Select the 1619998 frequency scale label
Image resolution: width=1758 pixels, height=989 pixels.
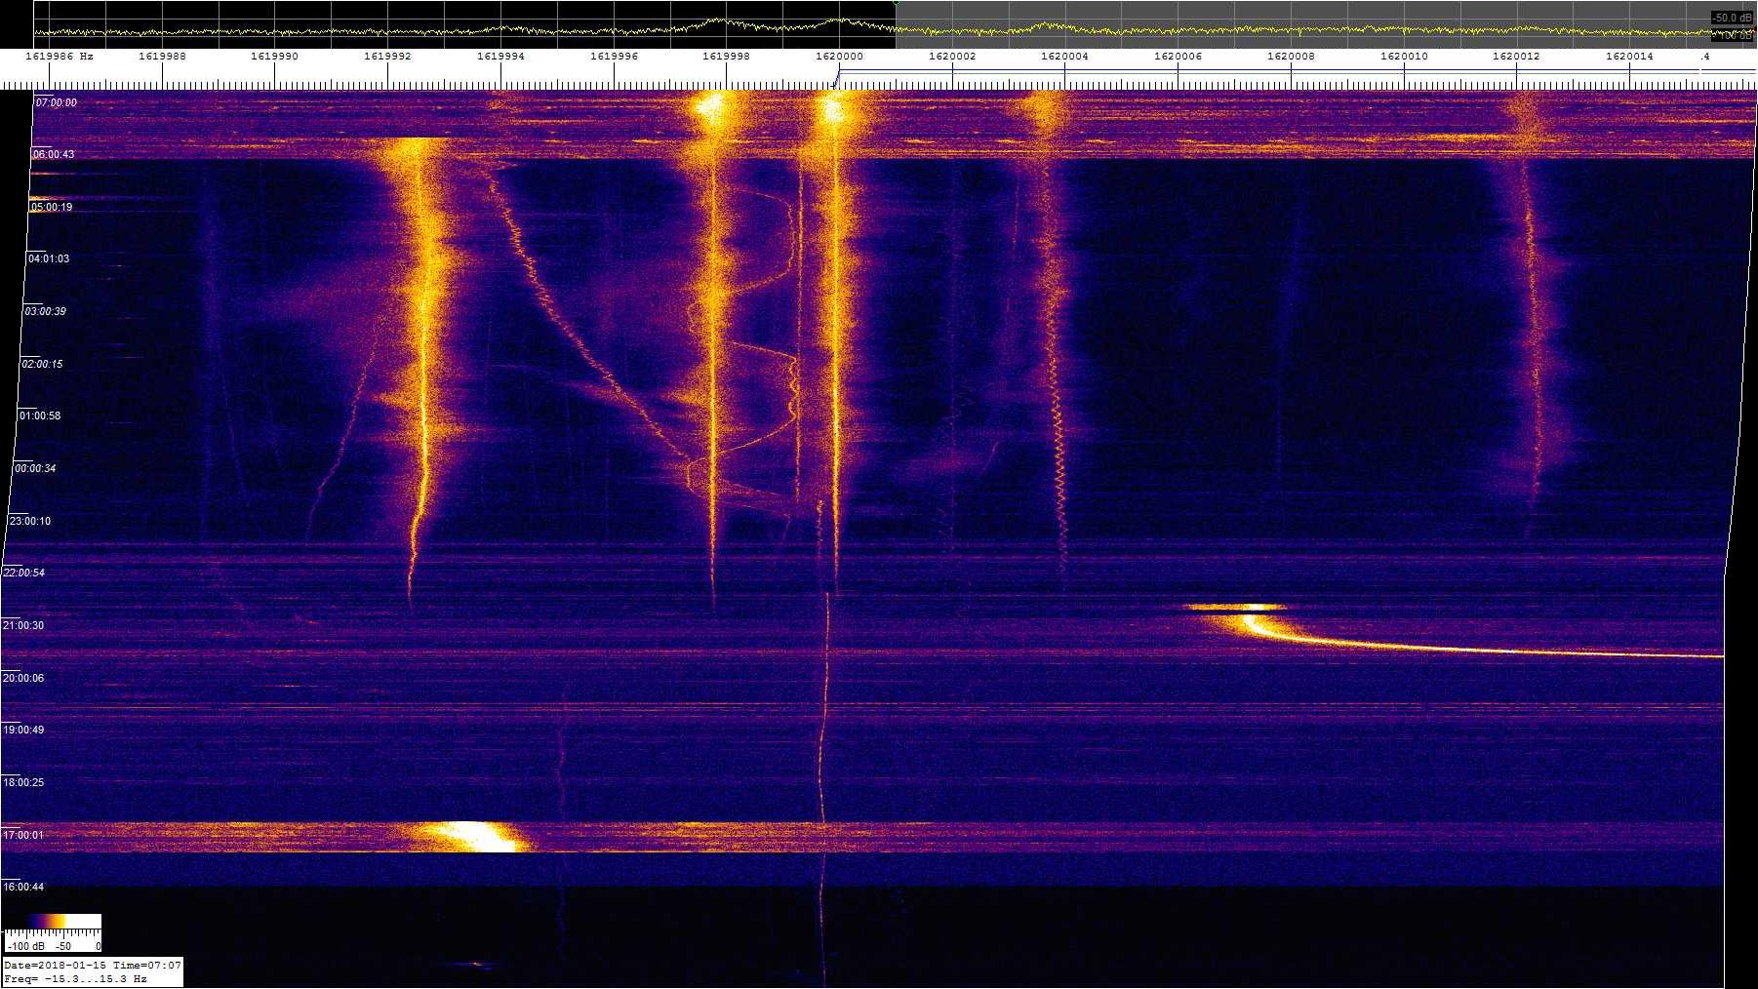click(726, 57)
